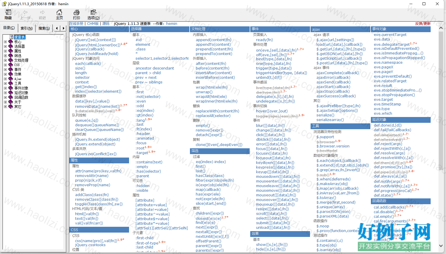Switch to the 目录(C) tab

tap(9, 28)
